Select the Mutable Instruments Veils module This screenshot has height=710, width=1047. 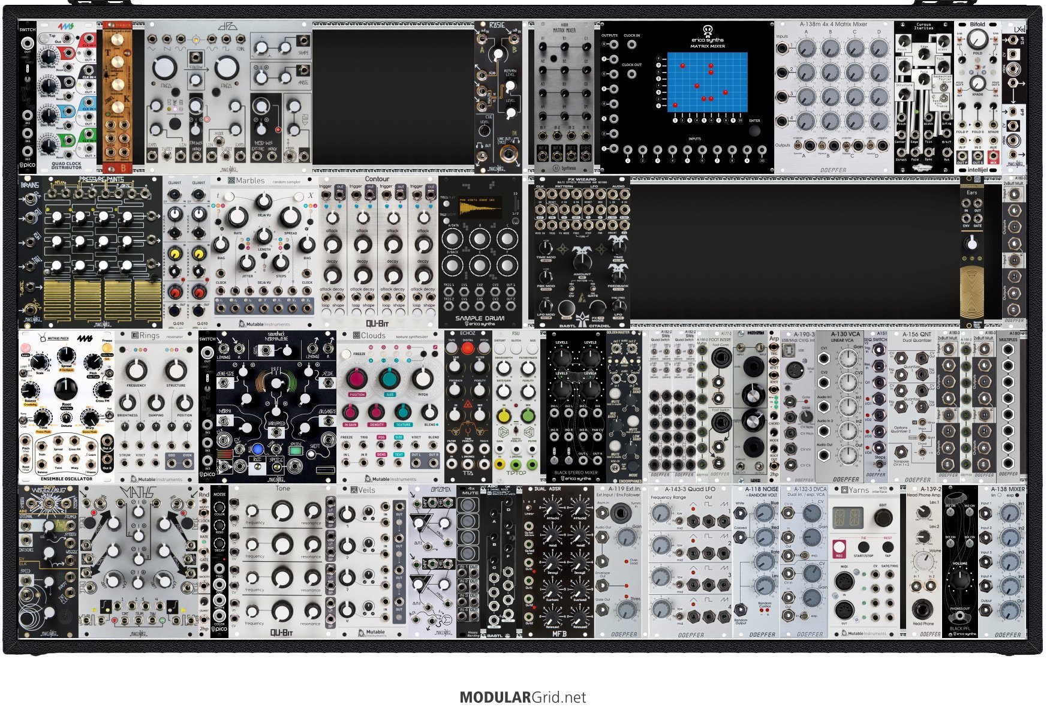(372, 561)
